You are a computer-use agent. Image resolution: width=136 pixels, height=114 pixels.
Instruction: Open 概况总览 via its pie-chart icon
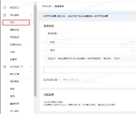pyautogui.click(x=5, y=8)
